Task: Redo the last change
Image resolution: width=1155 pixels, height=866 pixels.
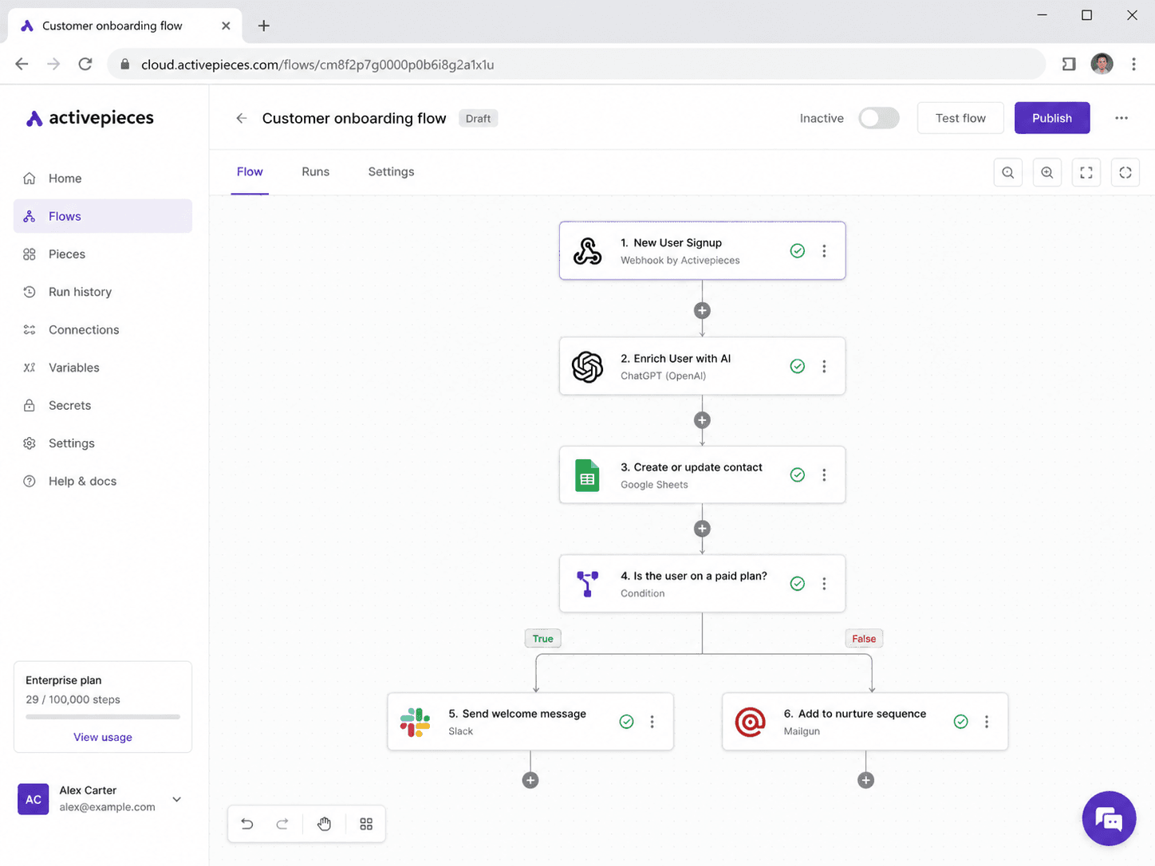Action: pyautogui.click(x=282, y=824)
